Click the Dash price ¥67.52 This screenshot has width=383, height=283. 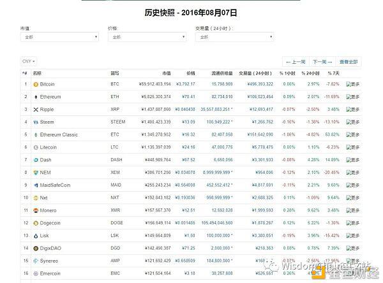tap(188, 160)
